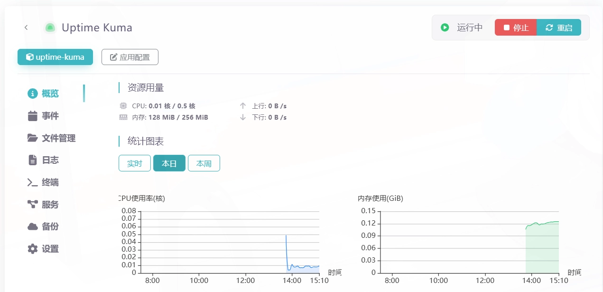Click the 14:00 label on CPU chart axis
The width and height of the screenshot is (603, 292).
click(x=292, y=281)
